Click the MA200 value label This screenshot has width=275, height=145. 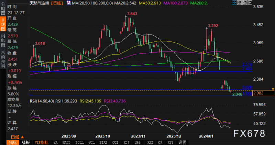point(199,3)
